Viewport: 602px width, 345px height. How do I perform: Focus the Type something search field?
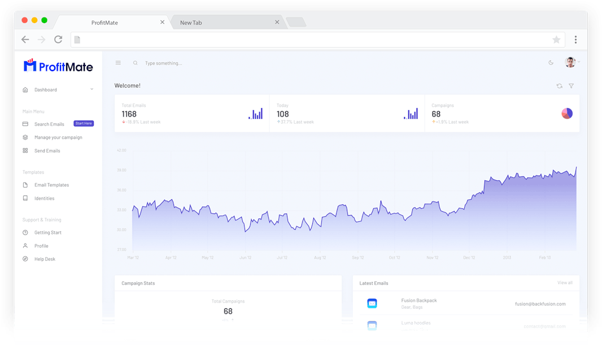(226, 63)
